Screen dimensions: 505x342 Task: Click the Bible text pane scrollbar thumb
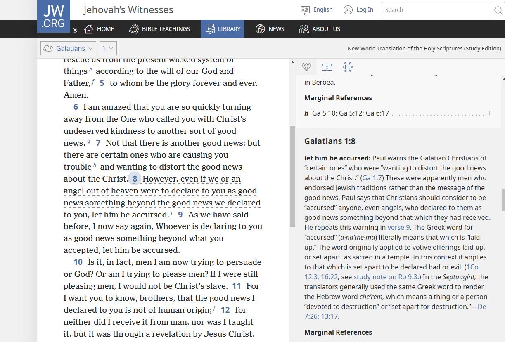point(292,177)
